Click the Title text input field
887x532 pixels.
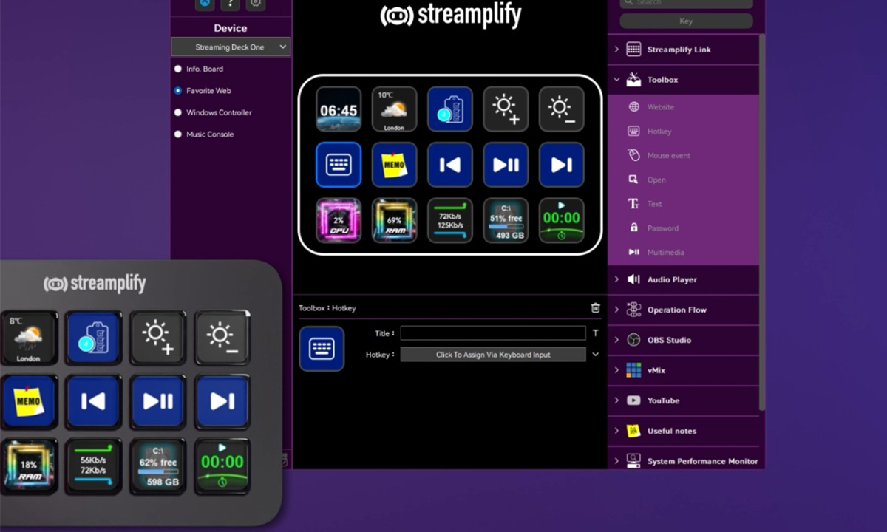tap(493, 333)
